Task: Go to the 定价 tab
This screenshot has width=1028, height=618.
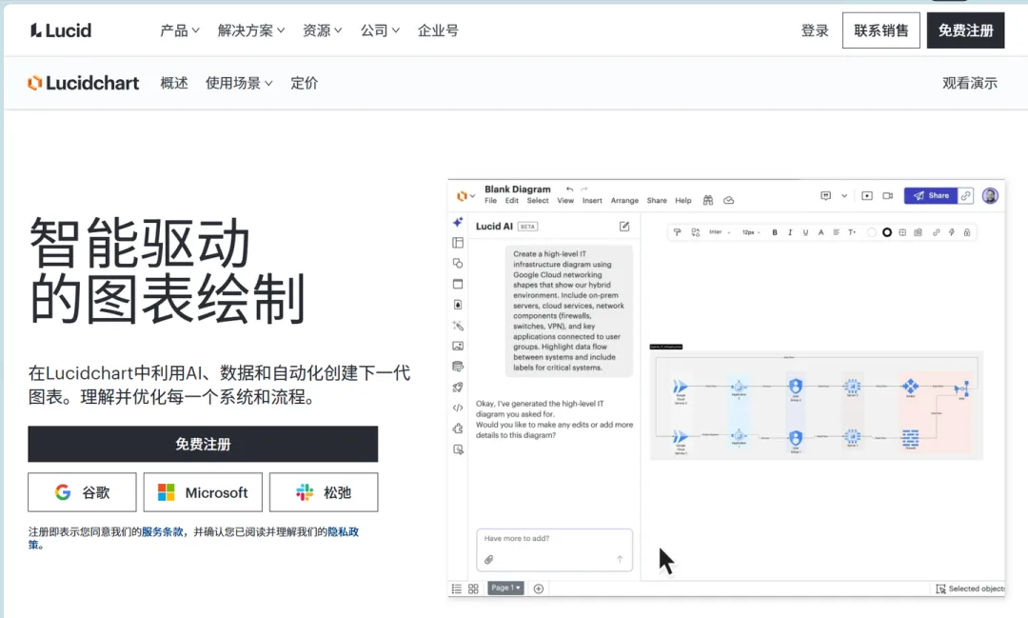Action: pyautogui.click(x=305, y=83)
